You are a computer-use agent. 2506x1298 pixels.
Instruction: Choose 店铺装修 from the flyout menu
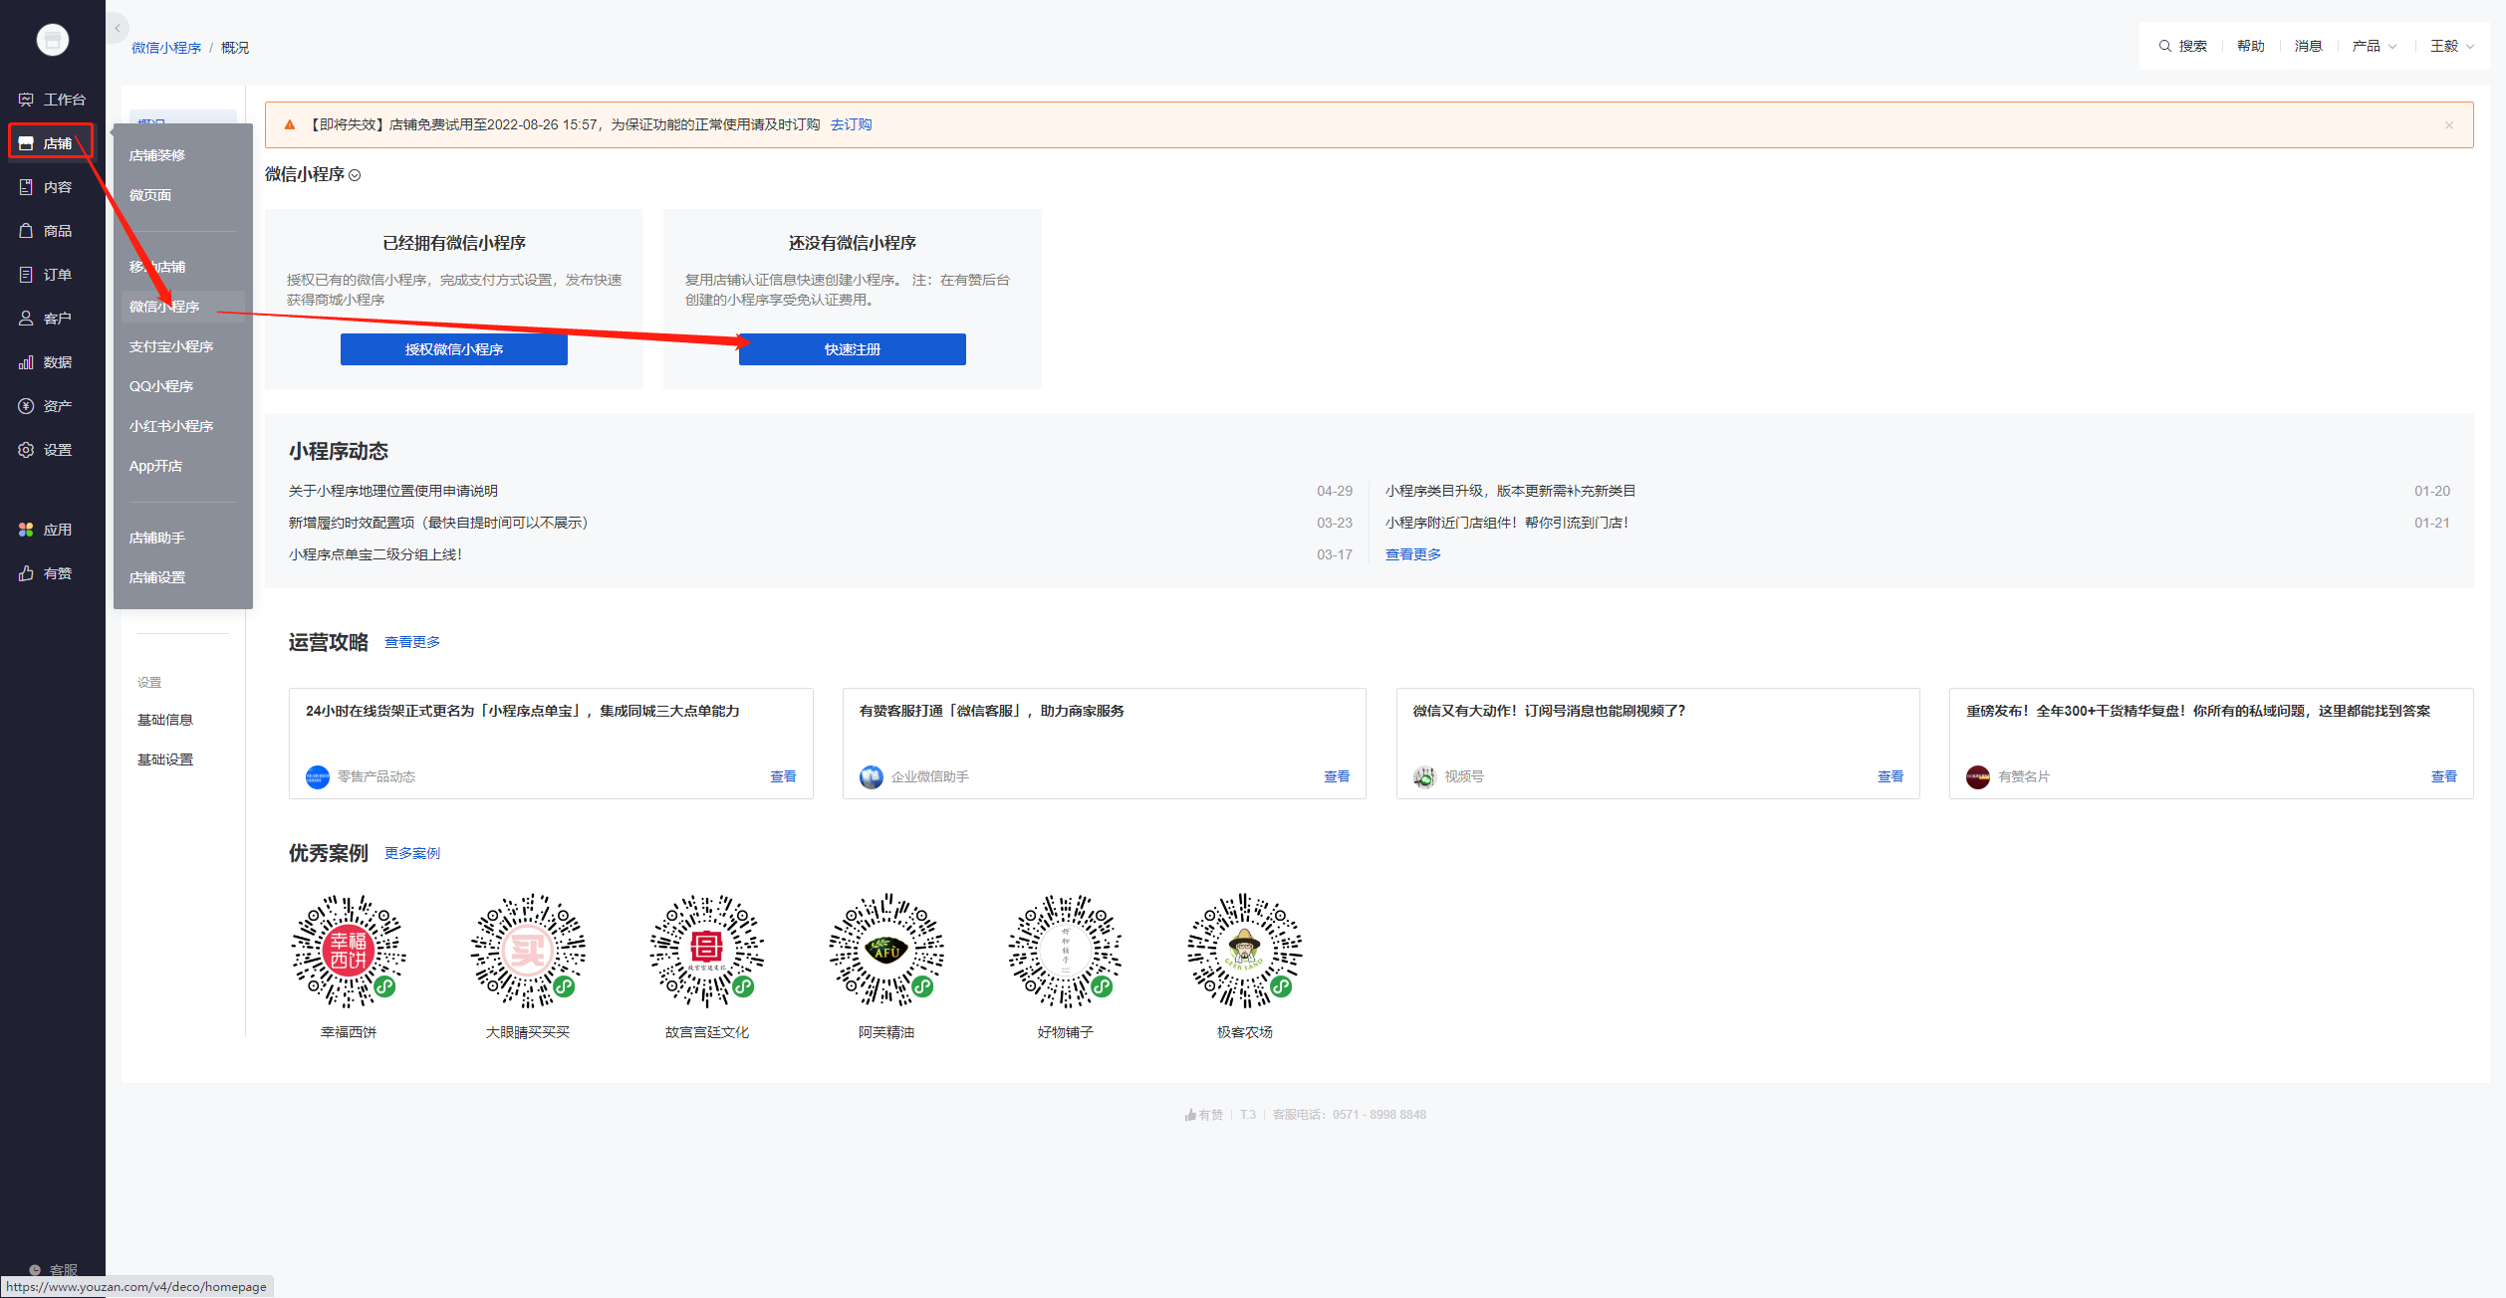157,155
